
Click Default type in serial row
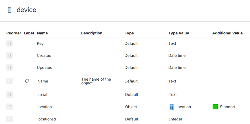(x=132, y=95)
